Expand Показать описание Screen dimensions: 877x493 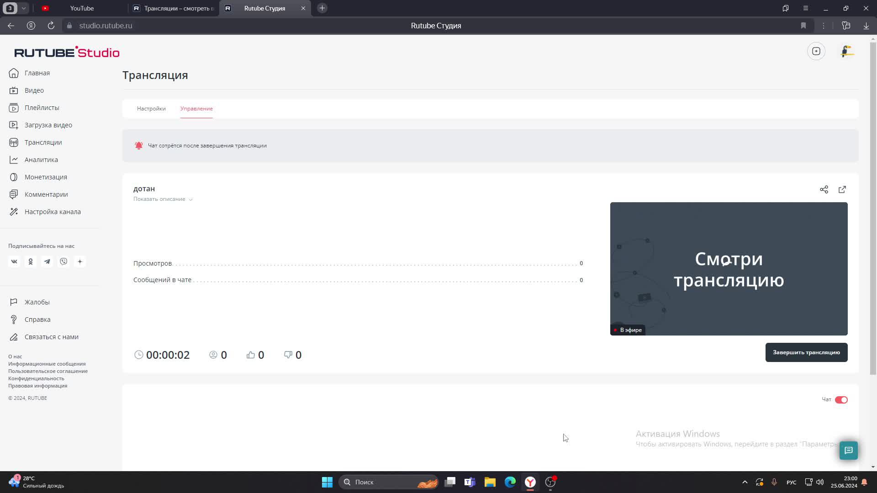163,199
